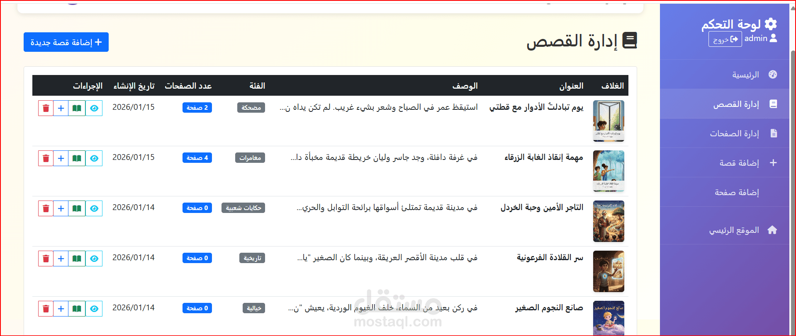Click the عدد الصفحات column header
The width and height of the screenshot is (796, 336).
tap(188, 86)
